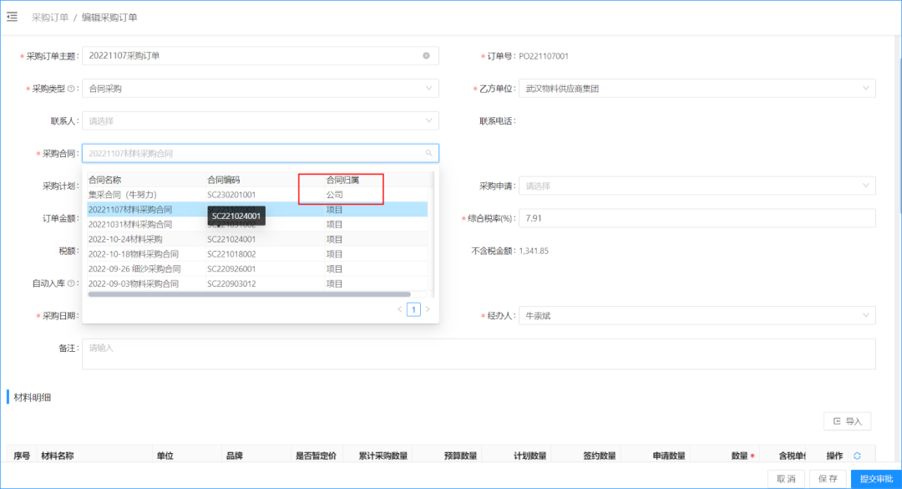Select contract 2022-09-03物料采购合同
This screenshot has width=902, height=489.
point(257,283)
